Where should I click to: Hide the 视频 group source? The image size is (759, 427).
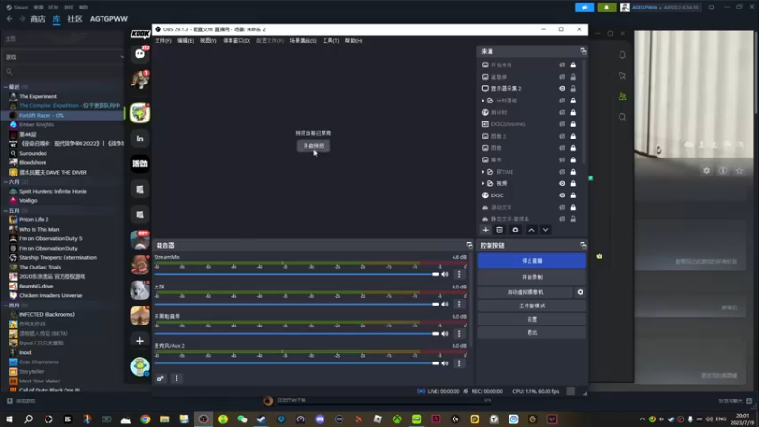click(562, 183)
